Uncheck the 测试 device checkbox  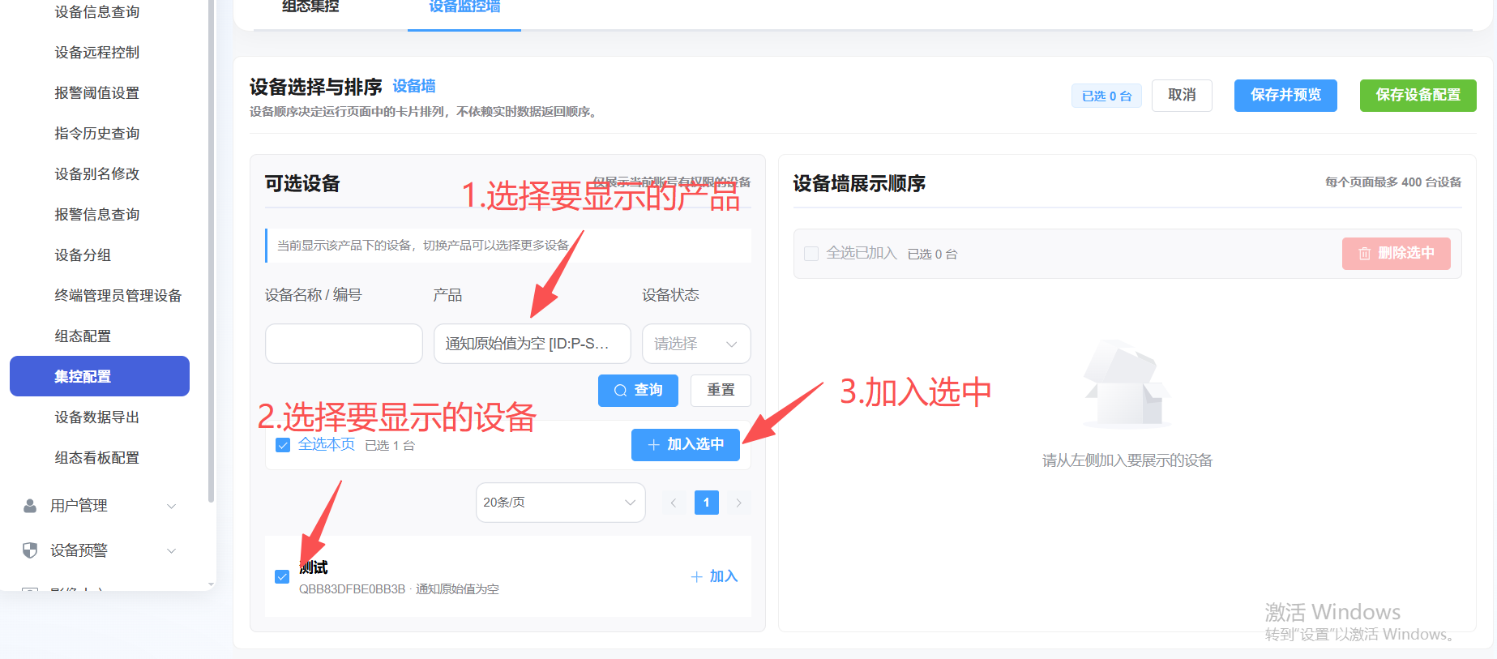click(282, 576)
